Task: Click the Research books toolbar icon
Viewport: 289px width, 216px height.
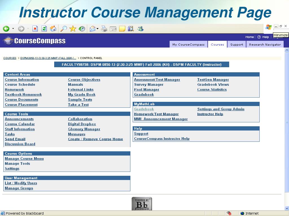Action: [131, 29]
